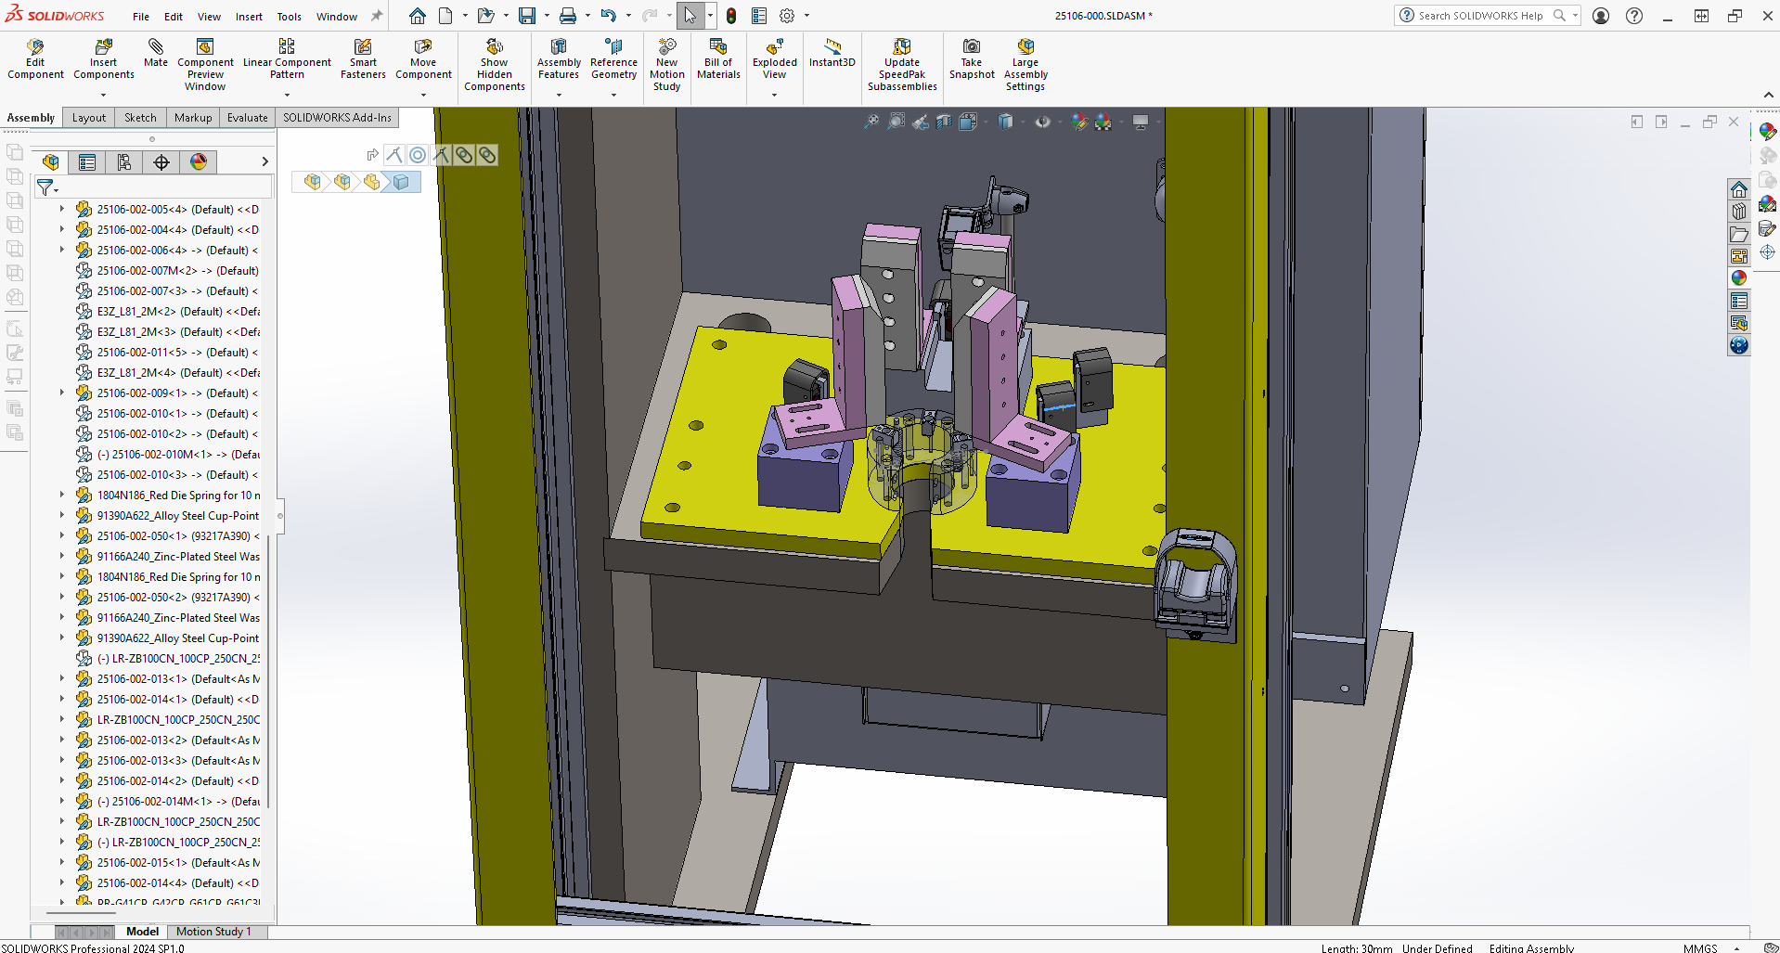Click the Edit Component tool

pos(35,59)
